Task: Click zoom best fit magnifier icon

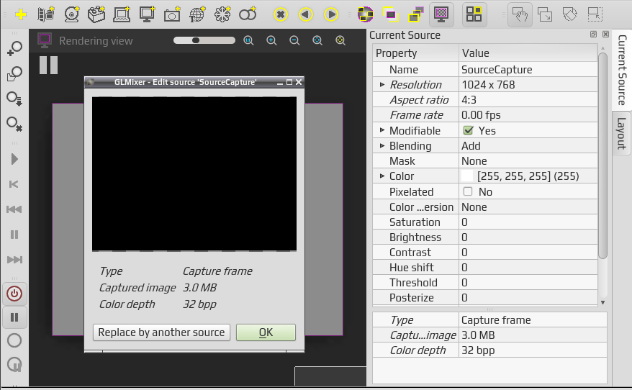Action: [x=317, y=40]
